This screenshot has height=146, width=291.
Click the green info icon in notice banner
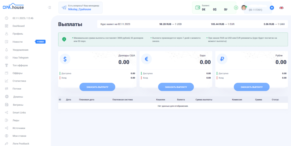click(64, 39)
